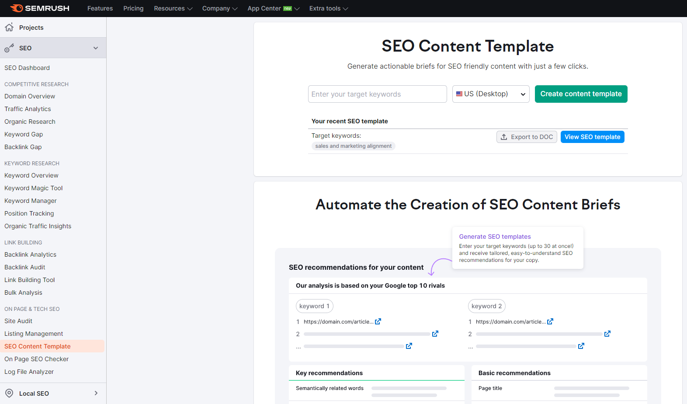Open the Resources dropdown menu

(173, 8)
